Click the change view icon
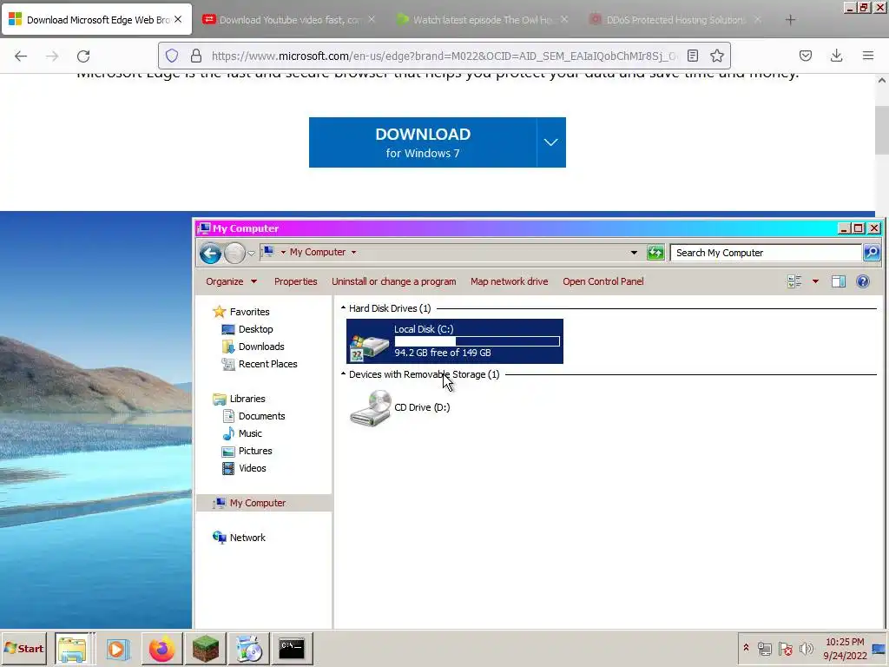 (x=794, y=281)
